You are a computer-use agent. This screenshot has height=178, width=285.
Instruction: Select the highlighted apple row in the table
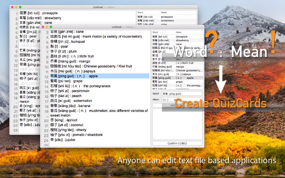[x=177, y=78]
